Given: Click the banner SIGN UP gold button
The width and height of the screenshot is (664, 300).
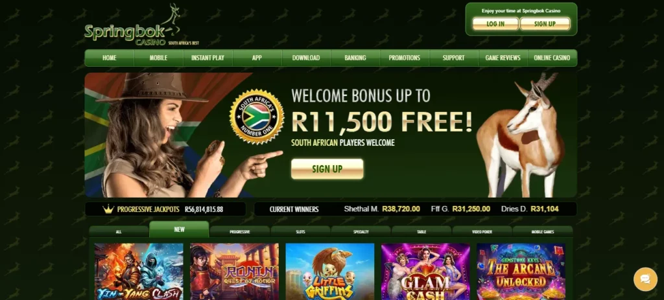Looking at the screenshot, I should coord(327,169).
